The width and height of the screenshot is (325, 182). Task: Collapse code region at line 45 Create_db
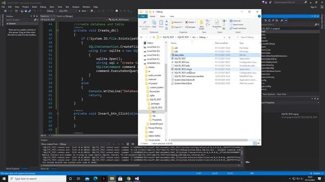[x=57, y=30]
